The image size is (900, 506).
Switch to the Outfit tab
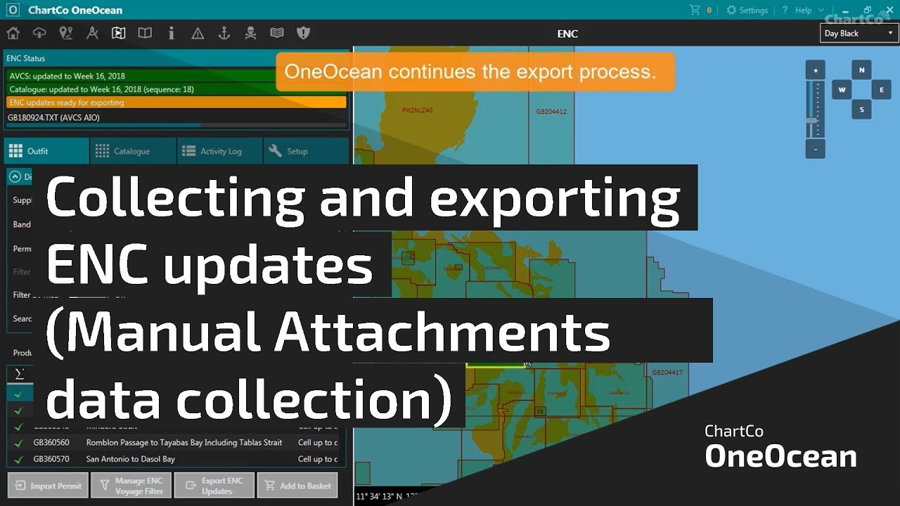pos(46,151)
